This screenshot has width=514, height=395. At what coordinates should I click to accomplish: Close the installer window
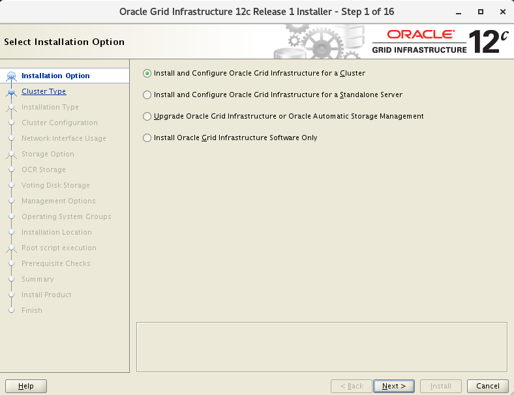tap(503, 12)
